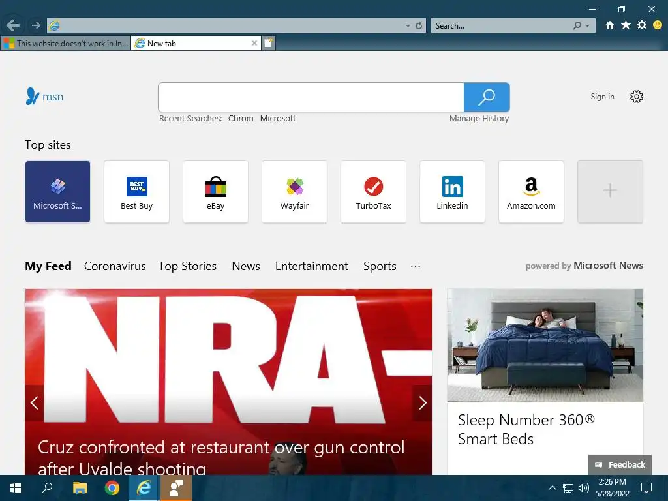Click the Internet Explorer taskbar icon

[144, 488]
